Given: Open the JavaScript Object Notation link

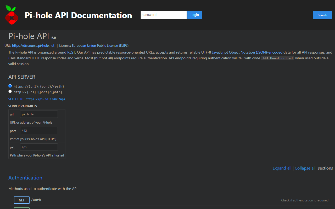Looking at the screenshot, I should [247, 52].
